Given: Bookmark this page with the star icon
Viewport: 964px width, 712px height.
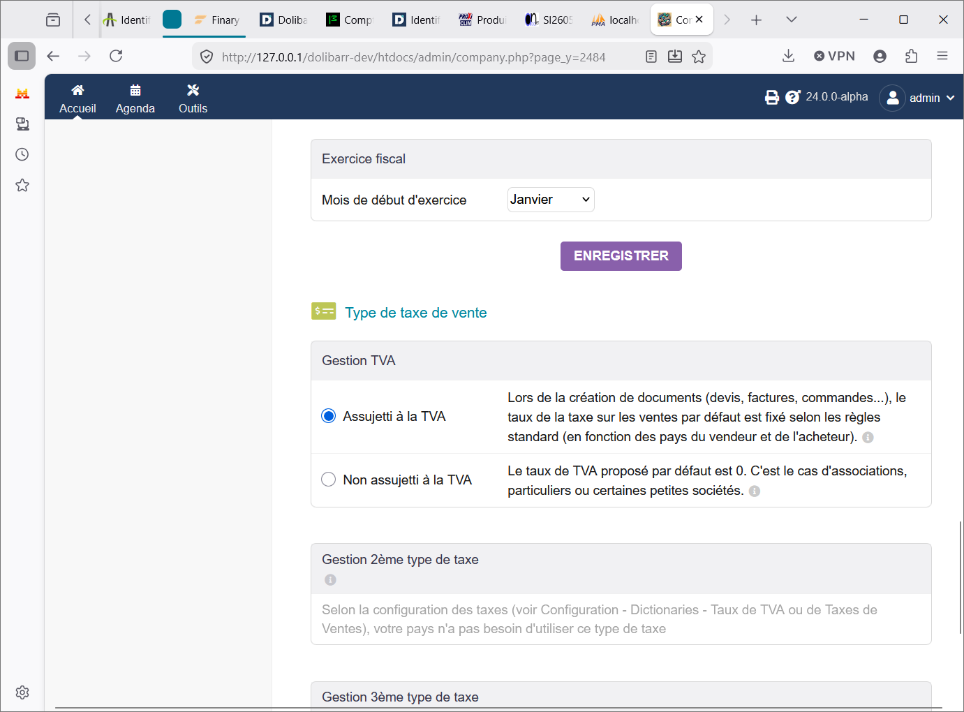Looking at the screenshot, I should tap(699, 57).
